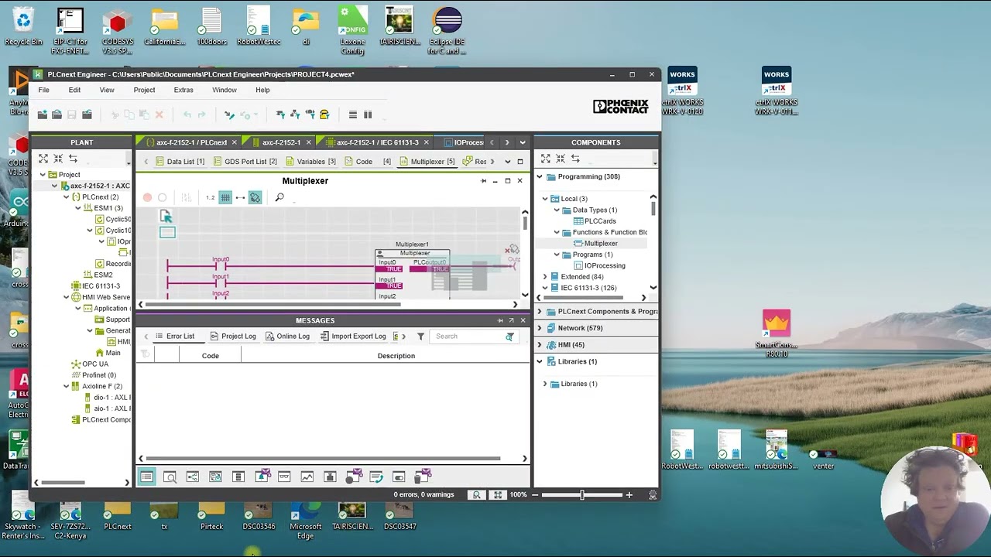Switch to the Variables [3] tab

[310, 162]
